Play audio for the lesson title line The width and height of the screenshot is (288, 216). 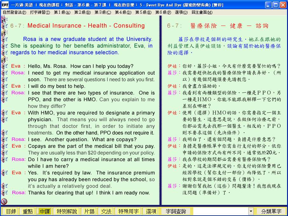pyautogui.click(x=4, y=26)
